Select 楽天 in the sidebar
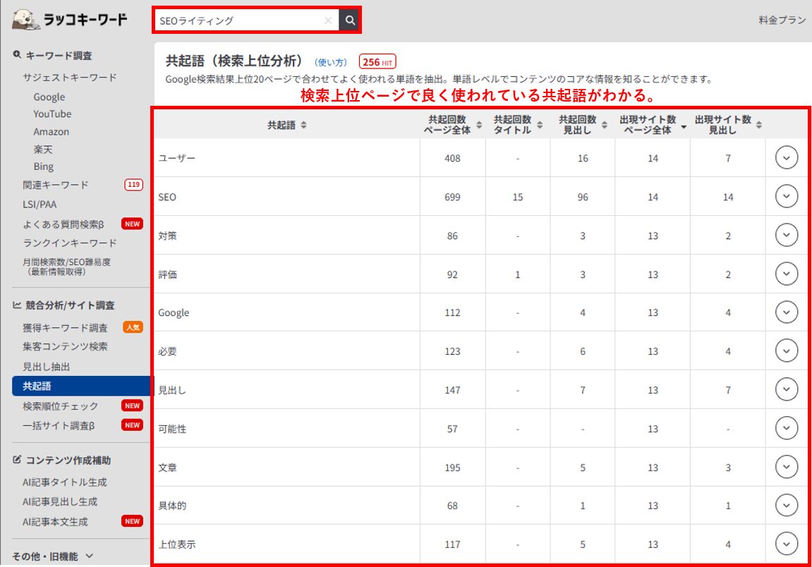 [43, 149]
